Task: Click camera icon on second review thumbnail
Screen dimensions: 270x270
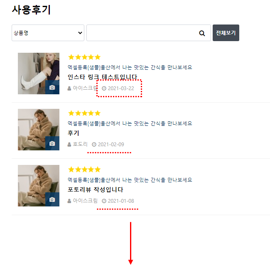Action: coord(52,143)
